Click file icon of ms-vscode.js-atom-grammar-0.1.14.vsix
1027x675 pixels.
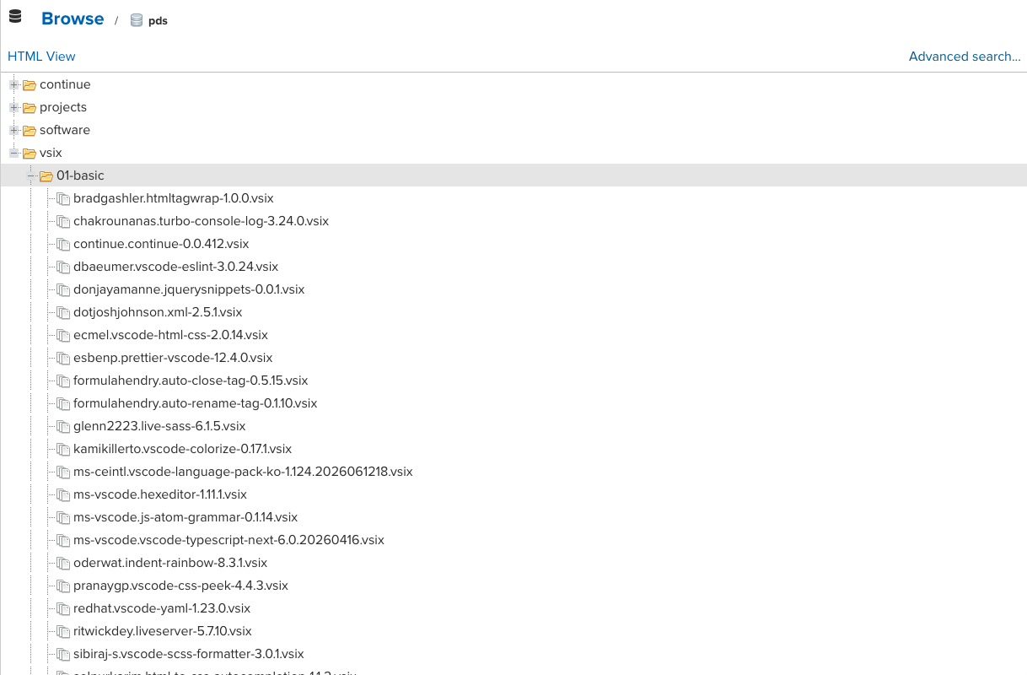click(63, 518)
